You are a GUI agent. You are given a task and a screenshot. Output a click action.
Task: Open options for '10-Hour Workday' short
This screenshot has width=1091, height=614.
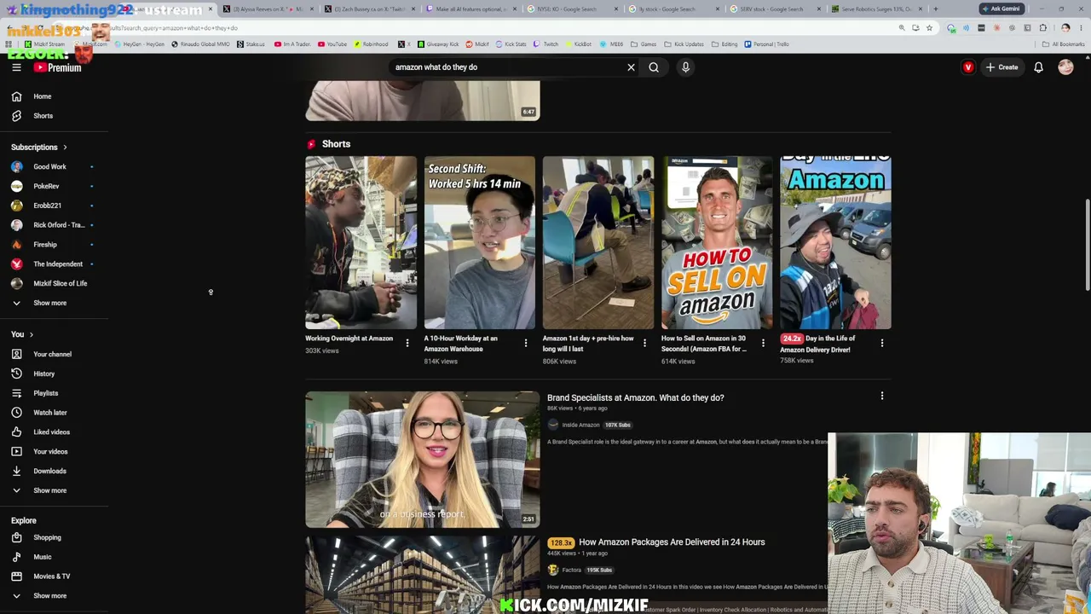(x=525, y=343)
